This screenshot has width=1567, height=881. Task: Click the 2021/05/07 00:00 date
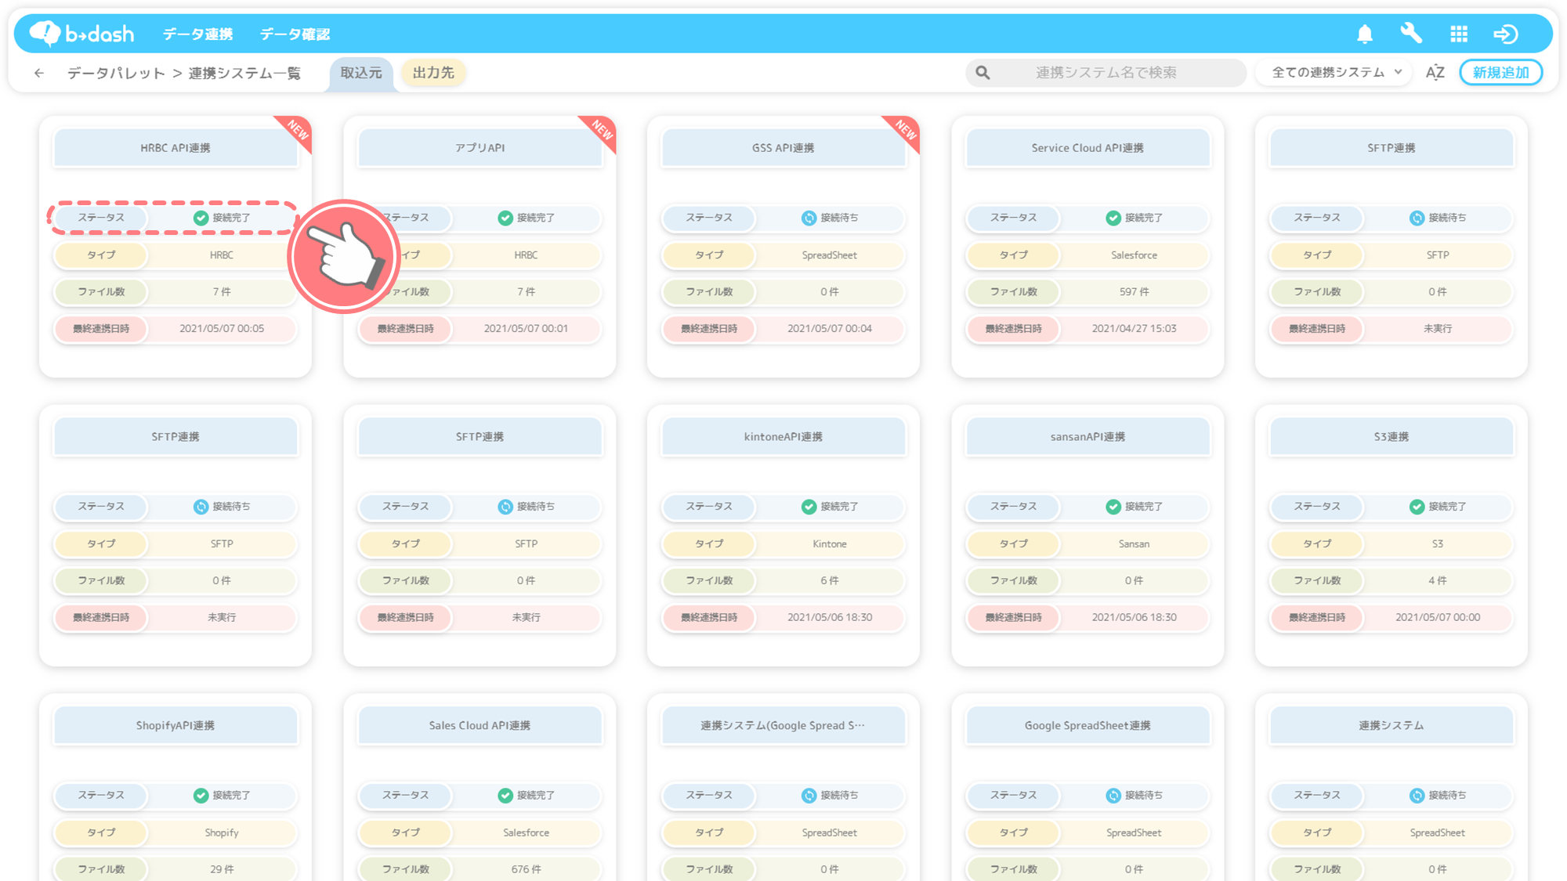coord(1438,618)
